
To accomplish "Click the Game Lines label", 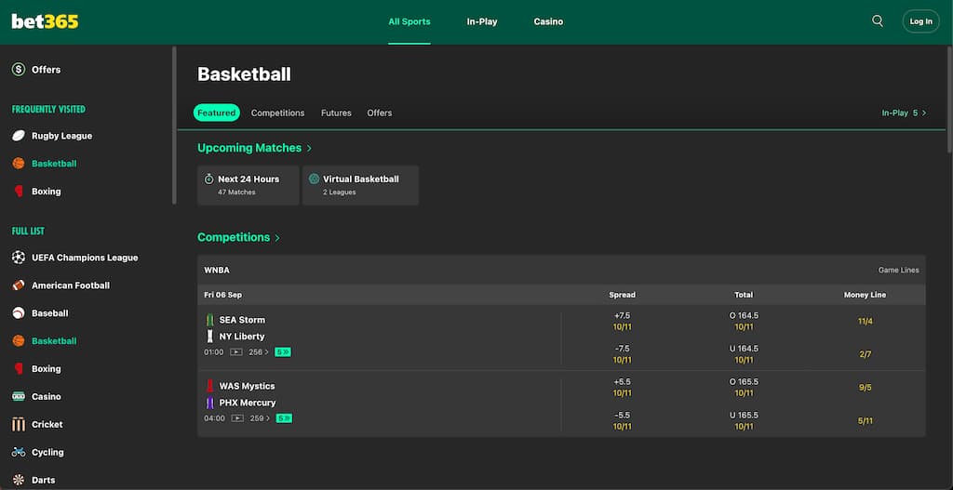I will coord(898,271).
